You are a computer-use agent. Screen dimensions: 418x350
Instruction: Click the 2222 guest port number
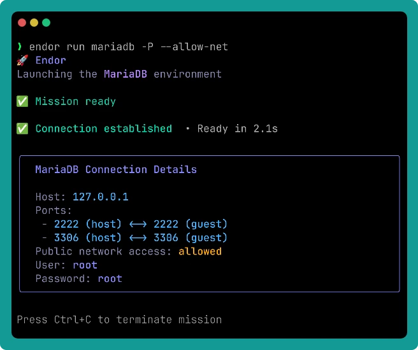click(166, 224)
